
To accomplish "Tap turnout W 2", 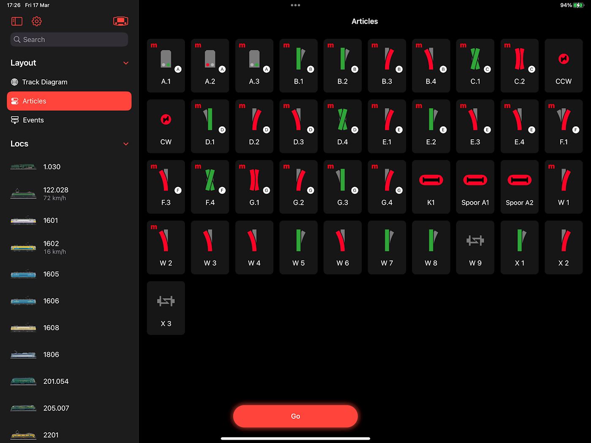I will [166, 247].
